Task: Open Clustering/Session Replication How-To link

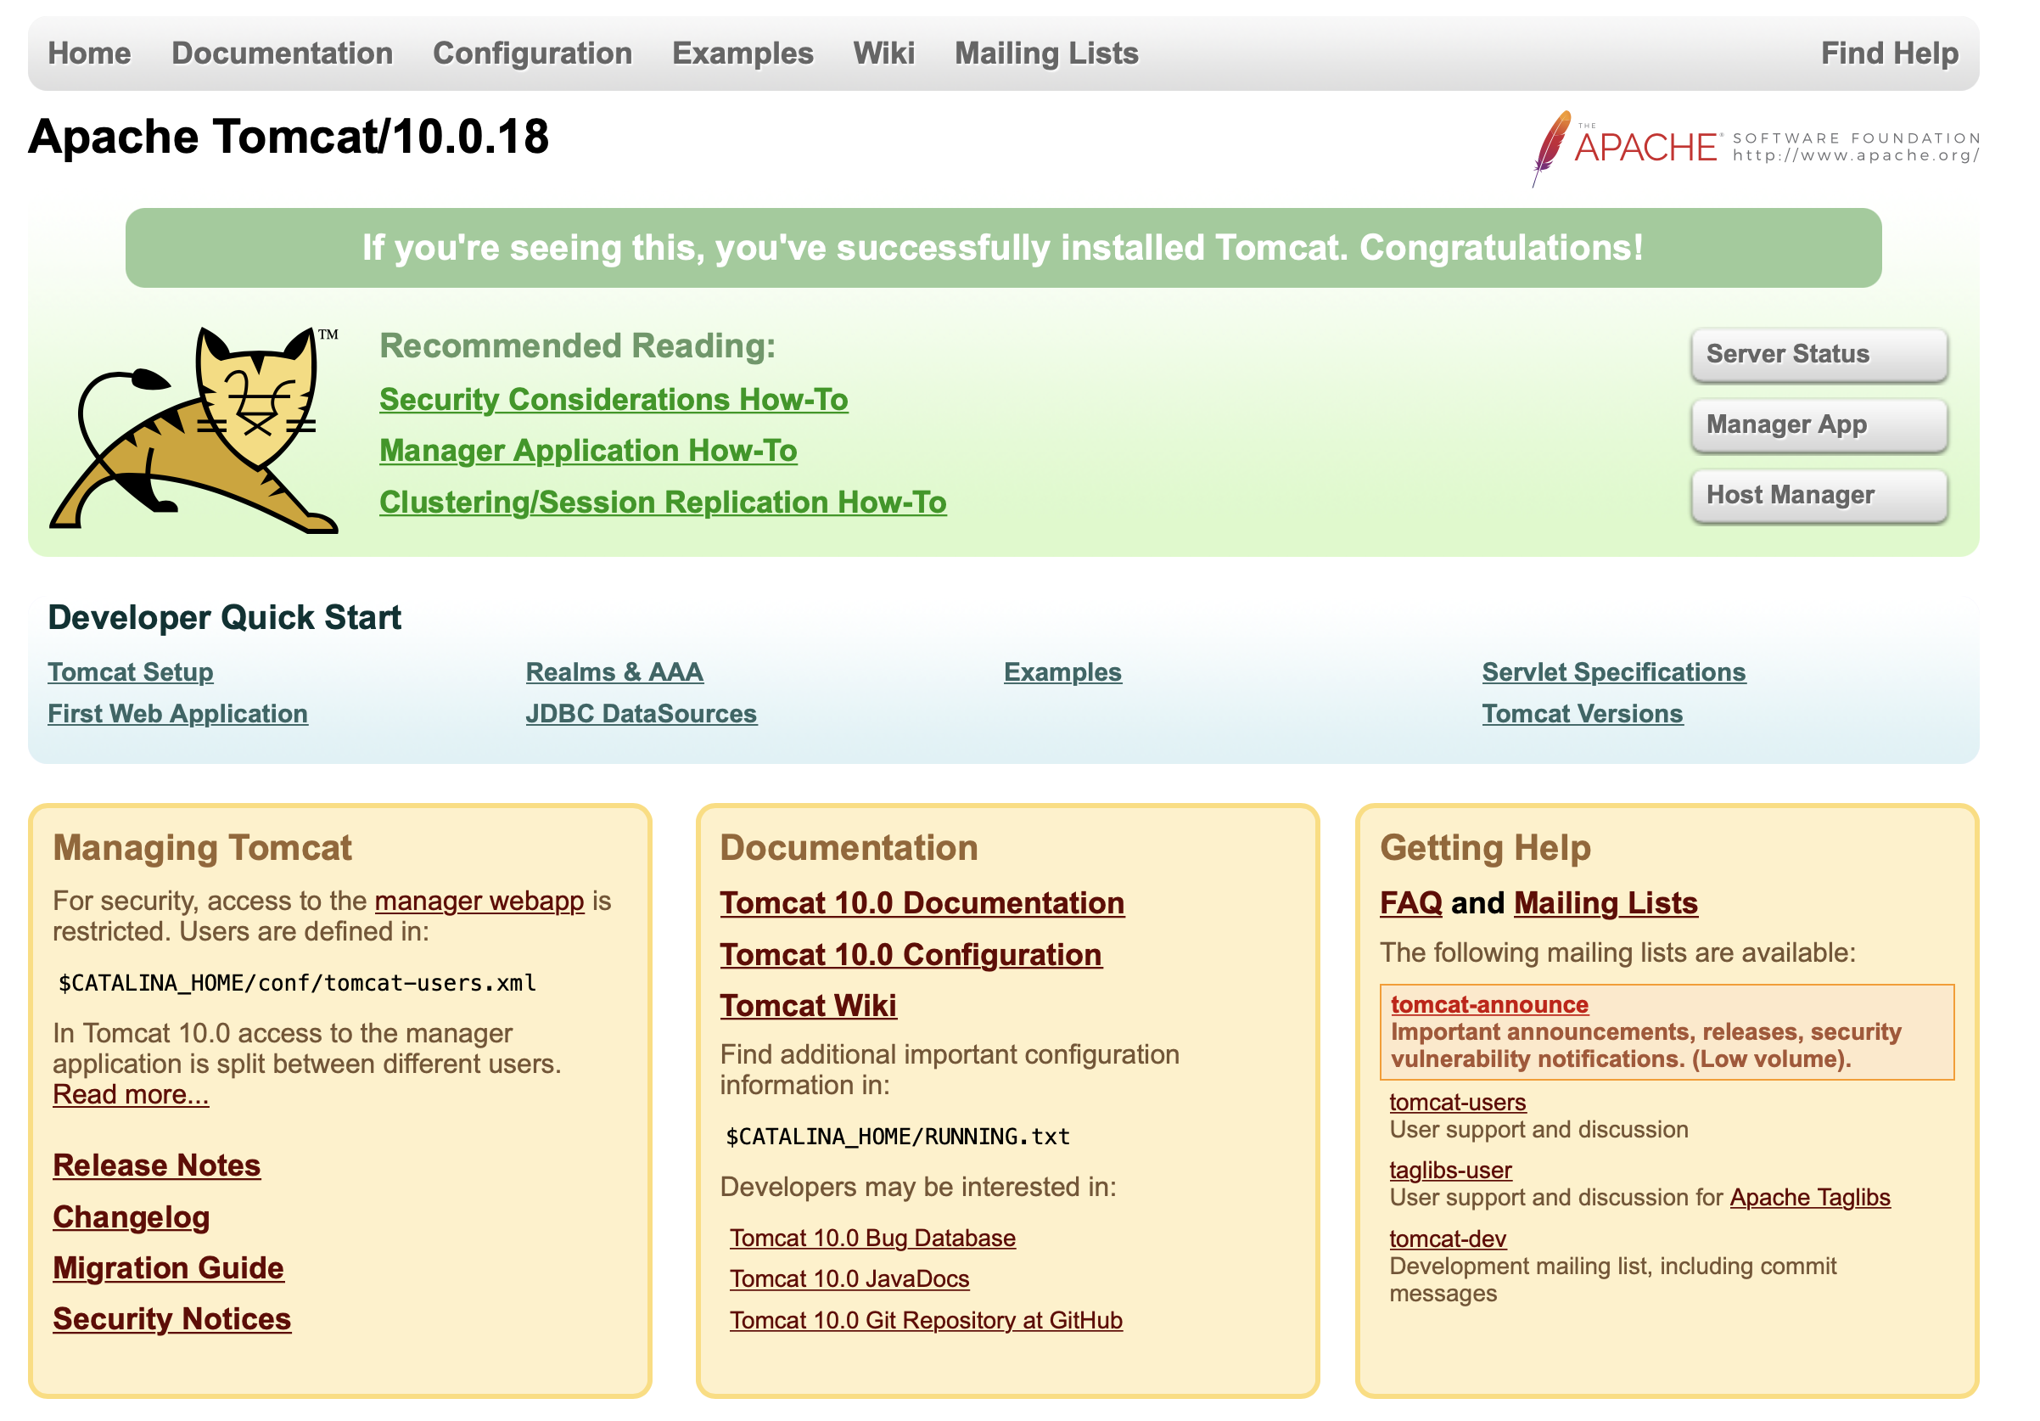Action: 663,503
